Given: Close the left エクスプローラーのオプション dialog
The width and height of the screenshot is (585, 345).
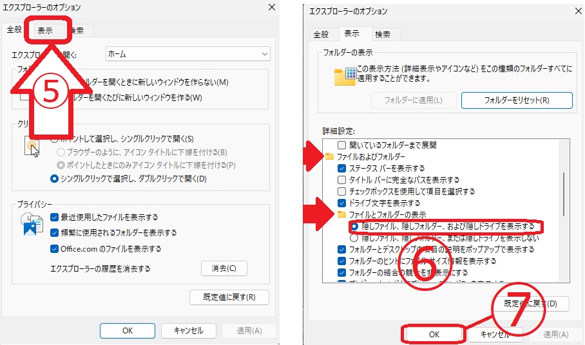Looking at the screenshot, I should [271, 7].
